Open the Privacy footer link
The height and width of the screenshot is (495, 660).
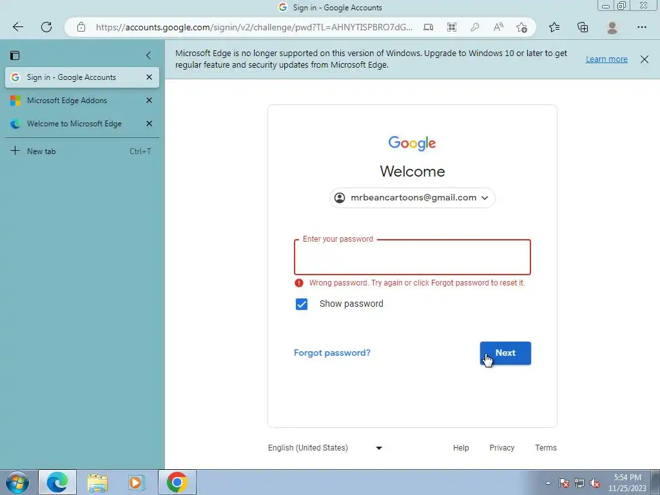pos(501,448)
